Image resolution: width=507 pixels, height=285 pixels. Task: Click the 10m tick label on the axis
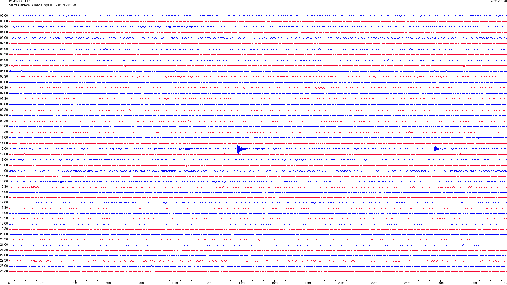pyautogui.click(x=175, y=283)
